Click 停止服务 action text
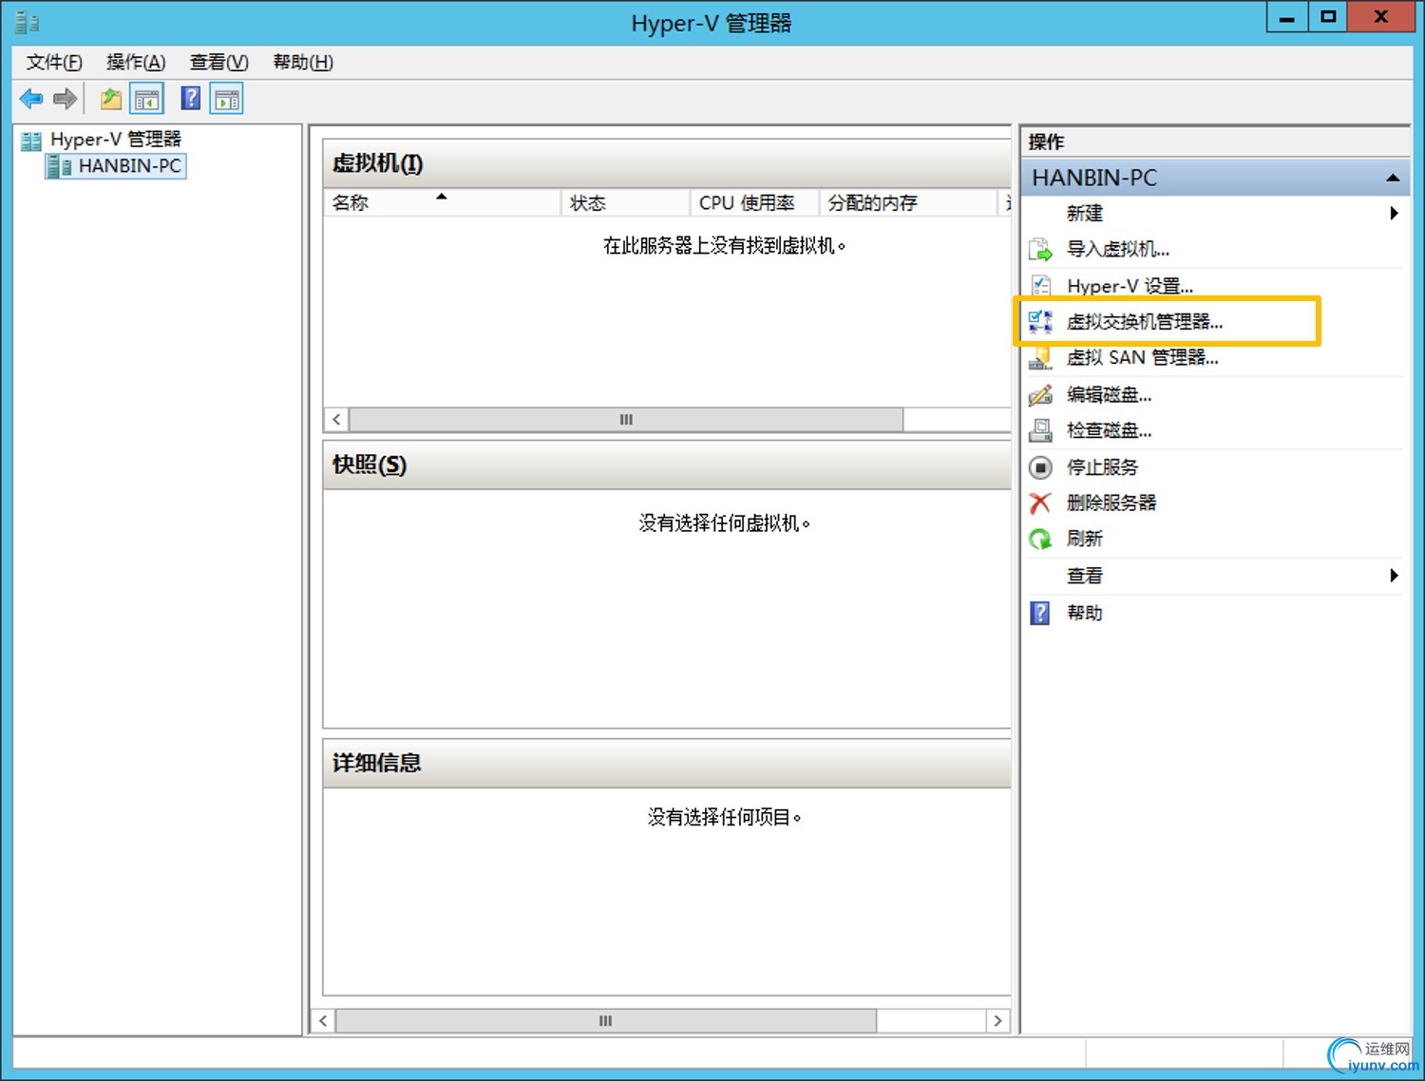This screenshot has width=1425, height=1081. [1102, 467]
